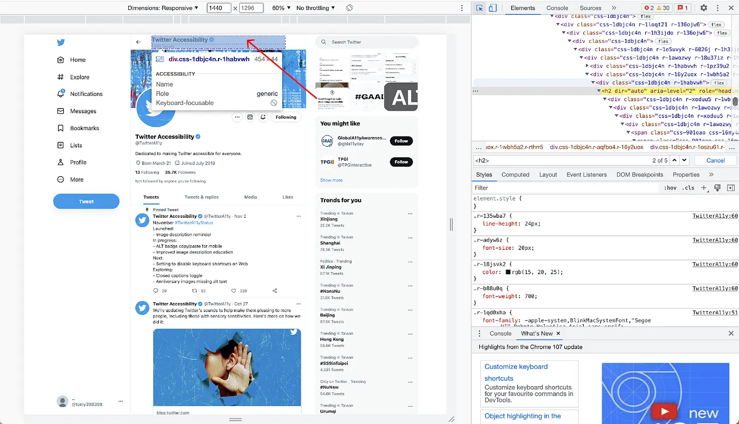Open the Computed tab

click(515, 175)
